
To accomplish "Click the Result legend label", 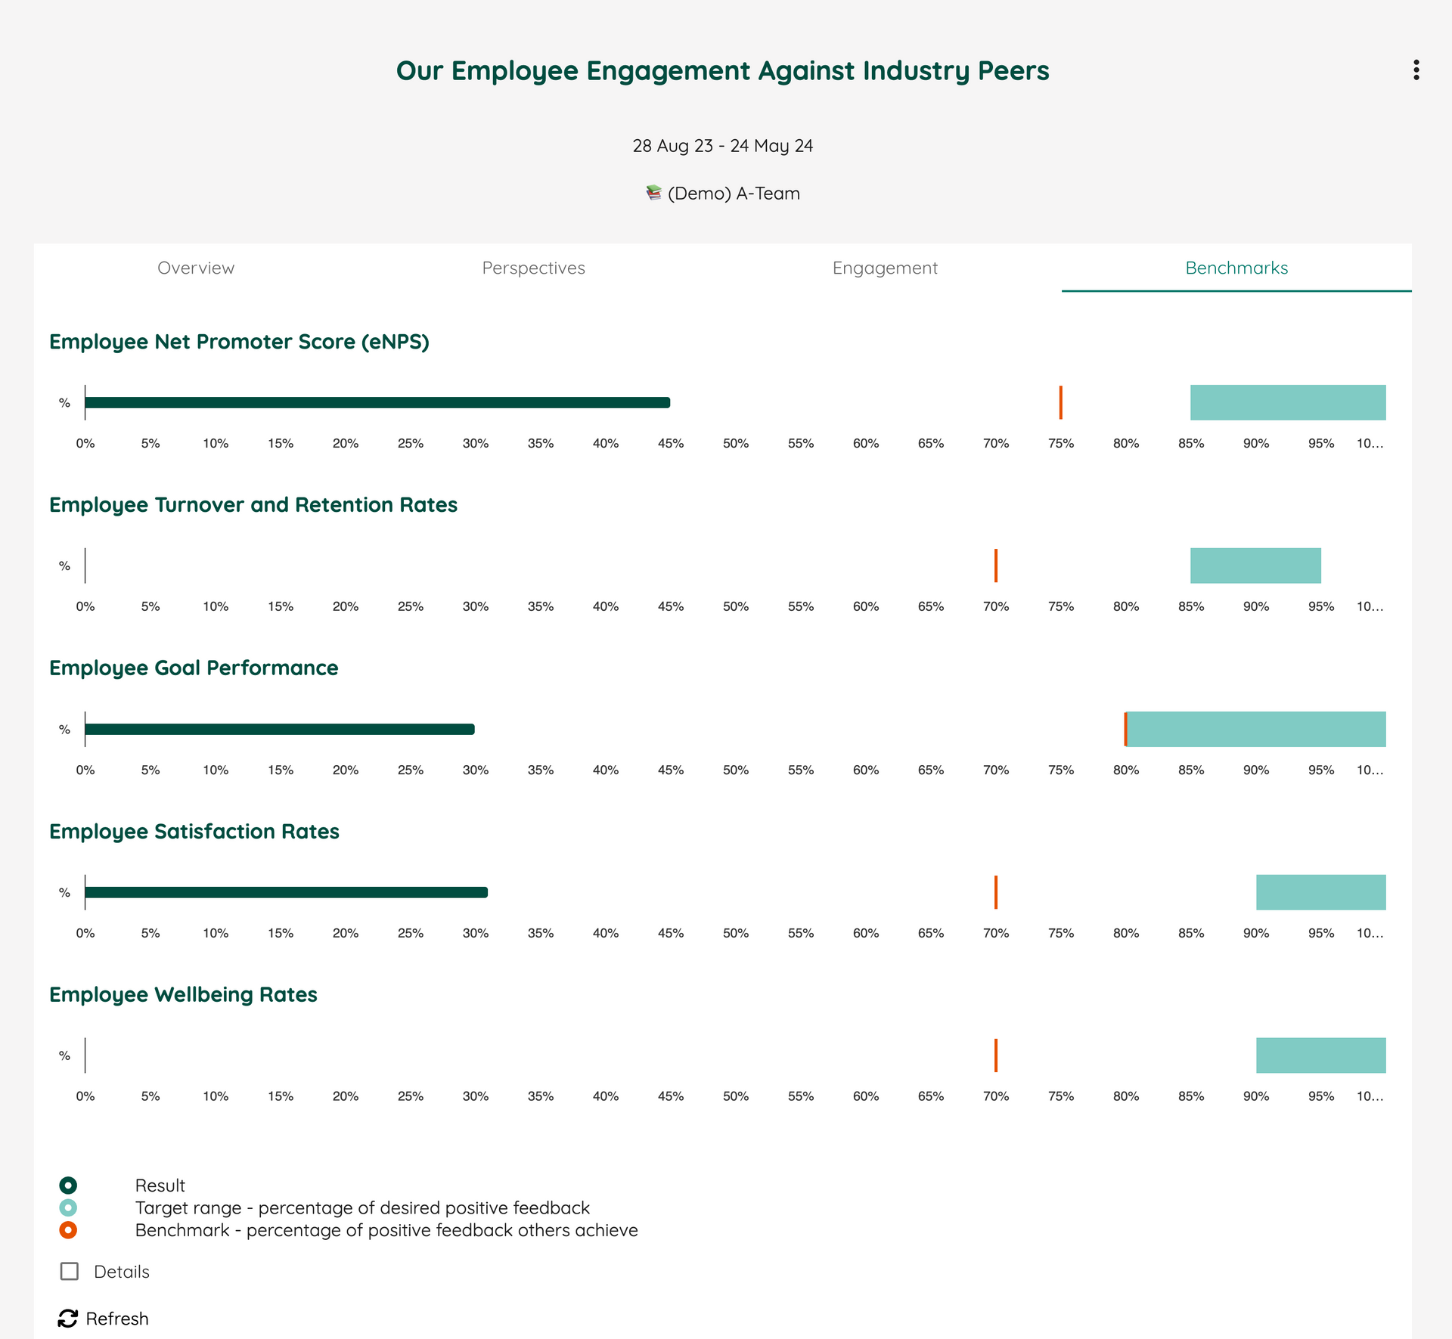I will tap(160, 1185).
